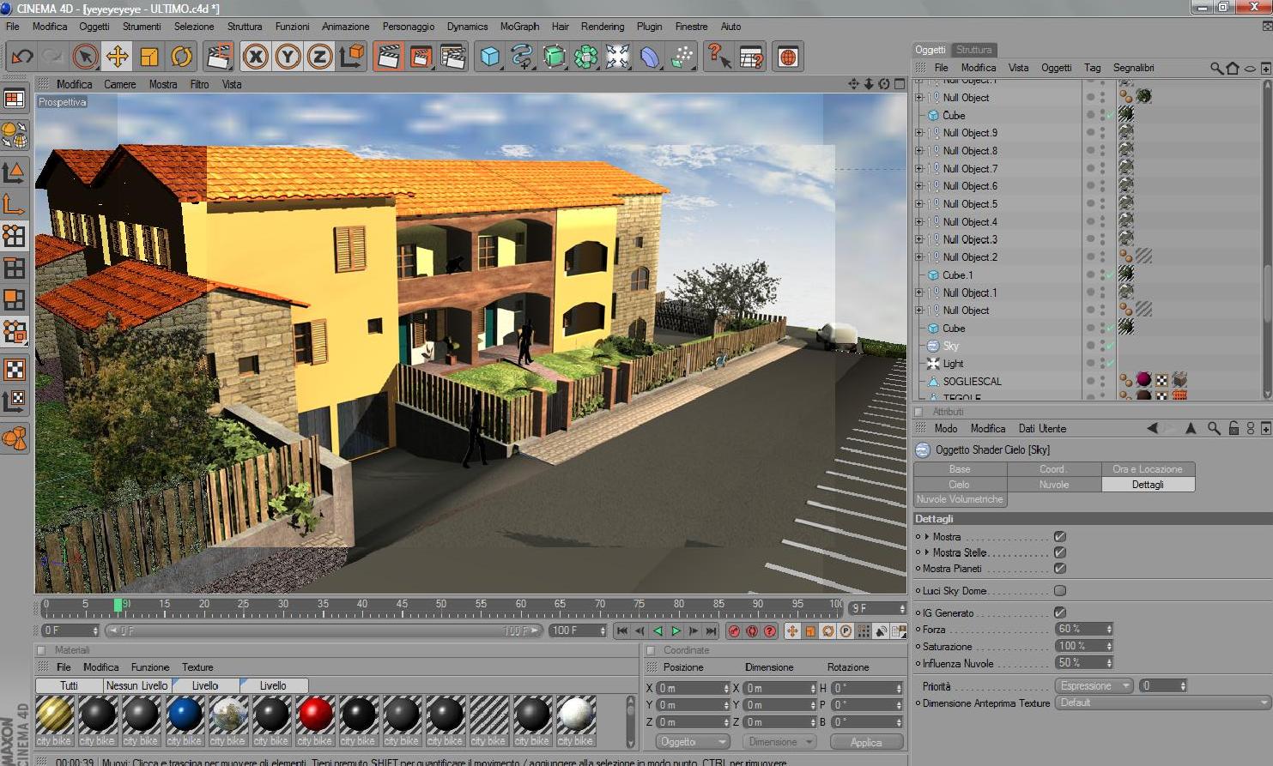Image resolution: width=1273 pixels, height=766 pixels.
Task: Click the blue deformer object icon
Action: coord(650,57)
